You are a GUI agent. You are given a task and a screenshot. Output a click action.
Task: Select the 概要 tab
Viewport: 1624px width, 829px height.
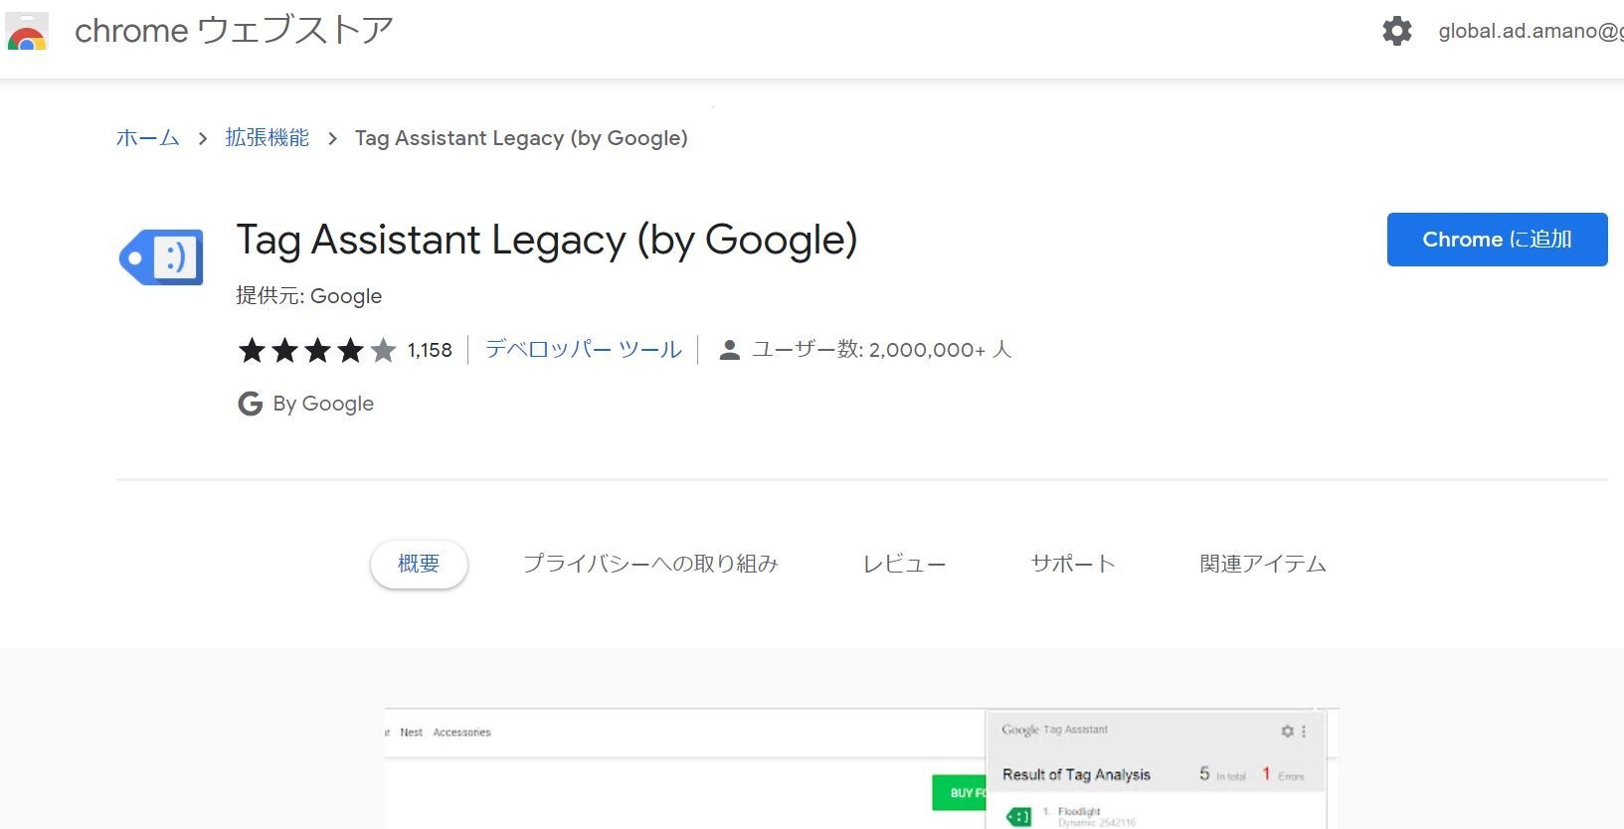419,564
